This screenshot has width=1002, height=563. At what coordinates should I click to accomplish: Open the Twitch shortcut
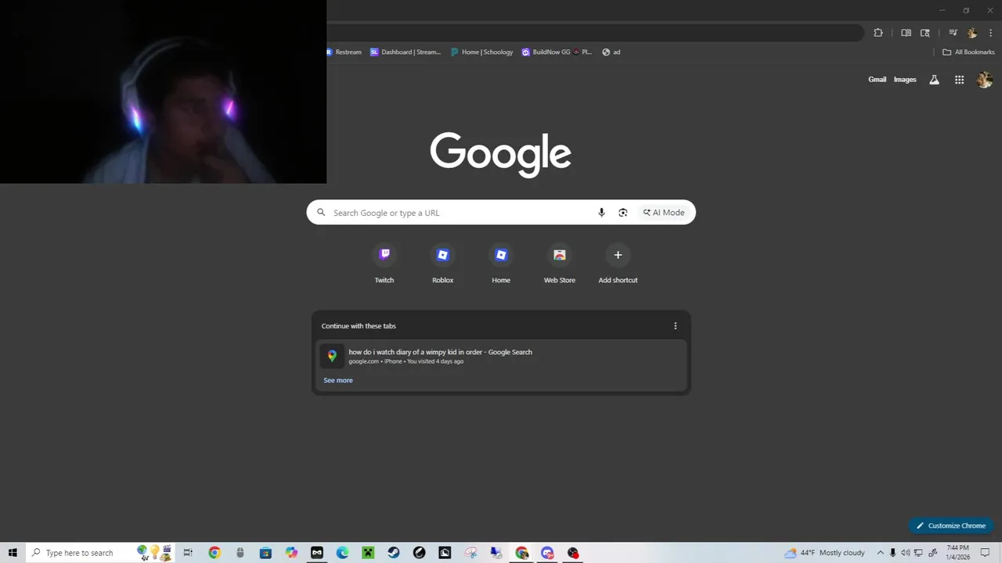point(384,264)
